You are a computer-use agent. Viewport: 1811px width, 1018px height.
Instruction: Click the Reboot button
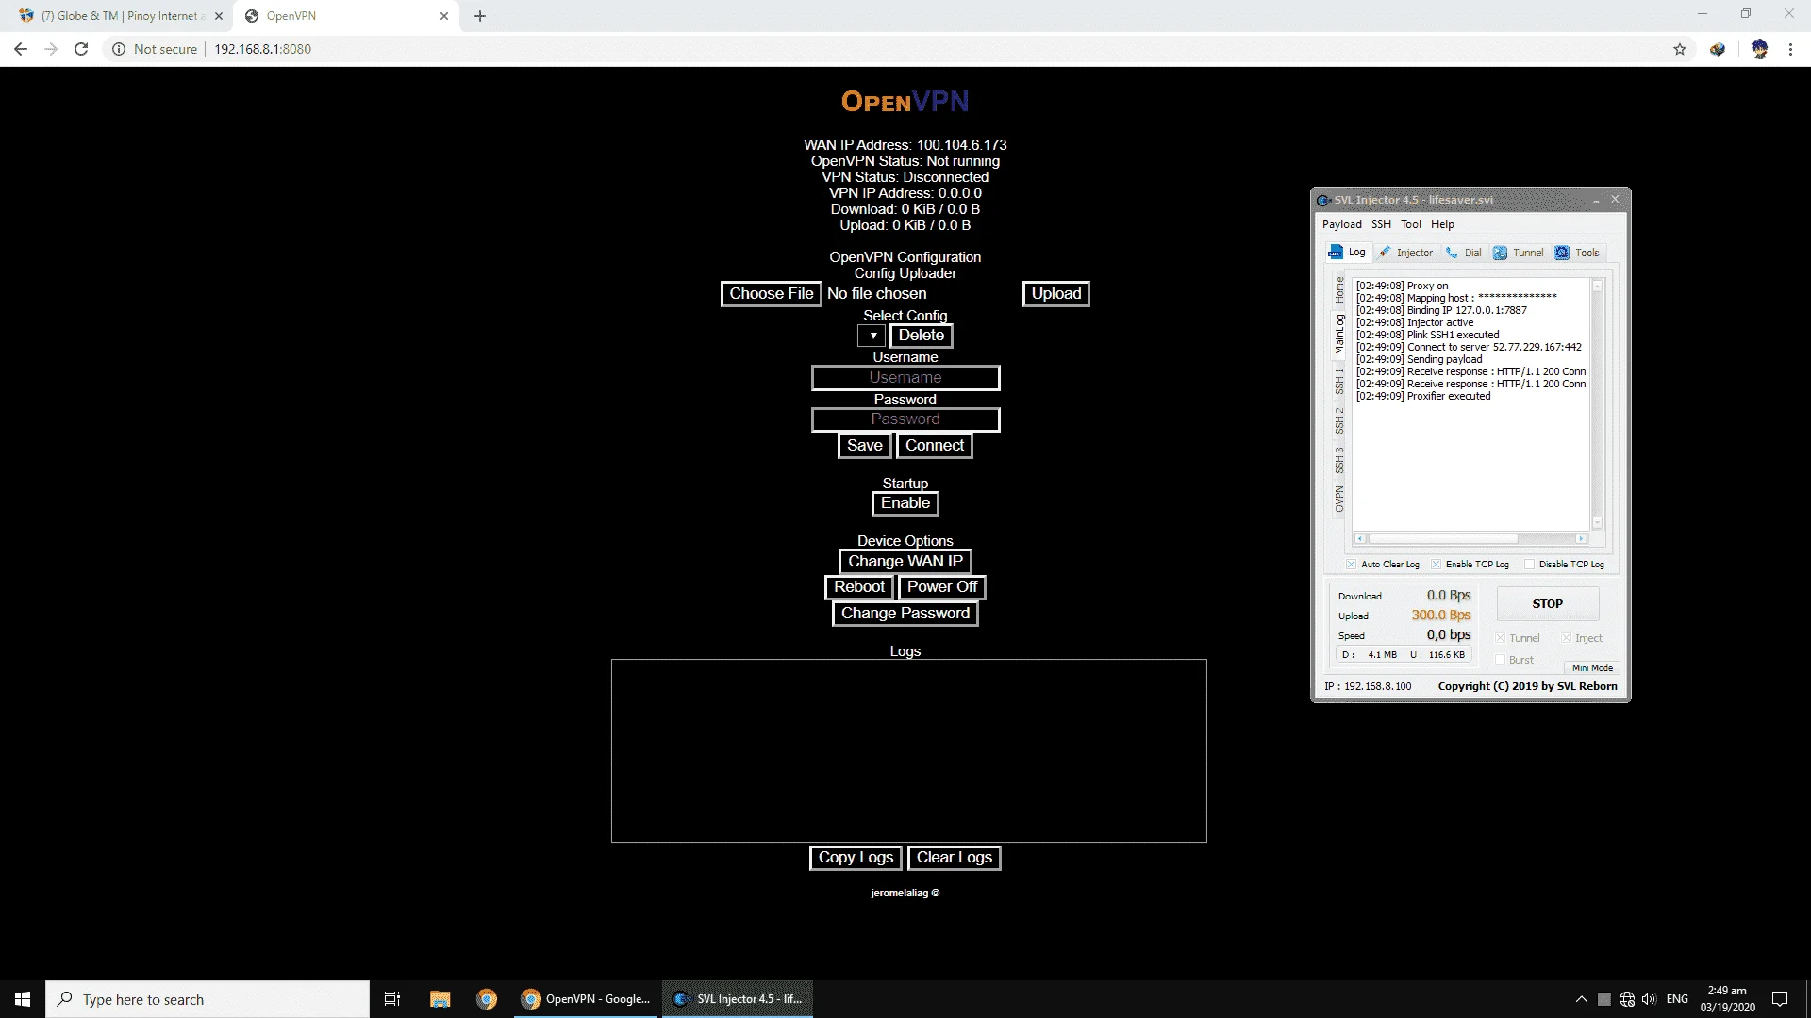[x=859, y=587]
